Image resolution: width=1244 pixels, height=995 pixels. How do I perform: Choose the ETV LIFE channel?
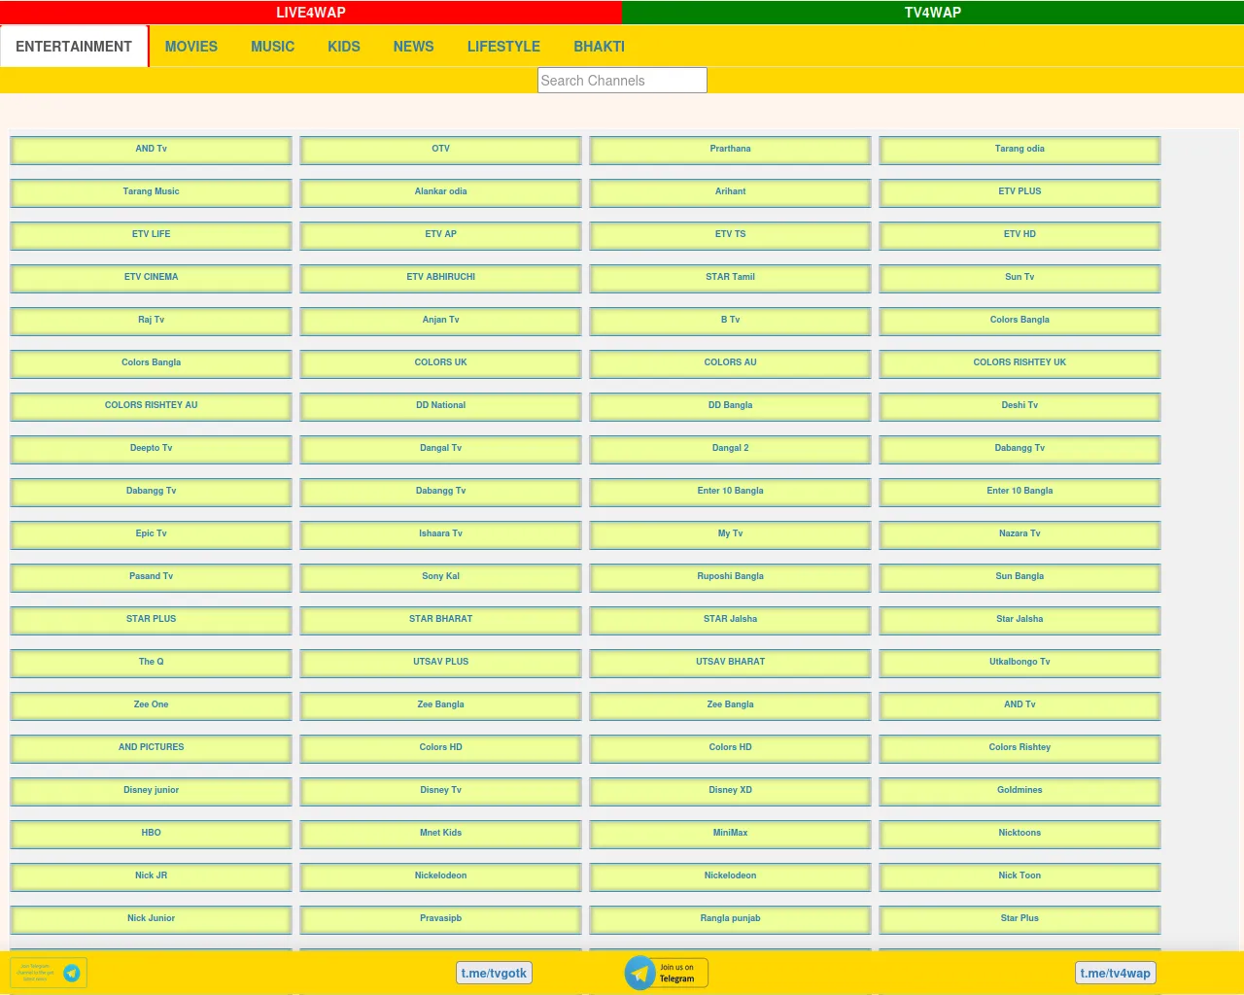point(152,235)
